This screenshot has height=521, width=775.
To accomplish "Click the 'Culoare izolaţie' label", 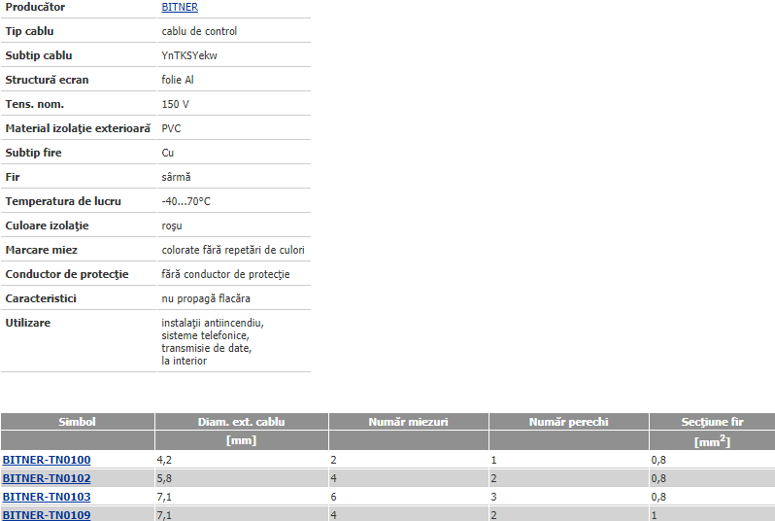I will tap(47, 226).
